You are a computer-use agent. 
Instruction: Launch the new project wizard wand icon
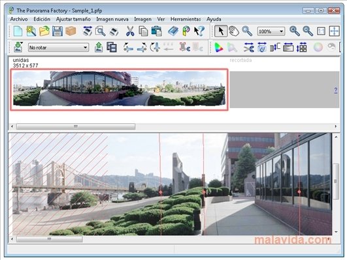[31, 31]
